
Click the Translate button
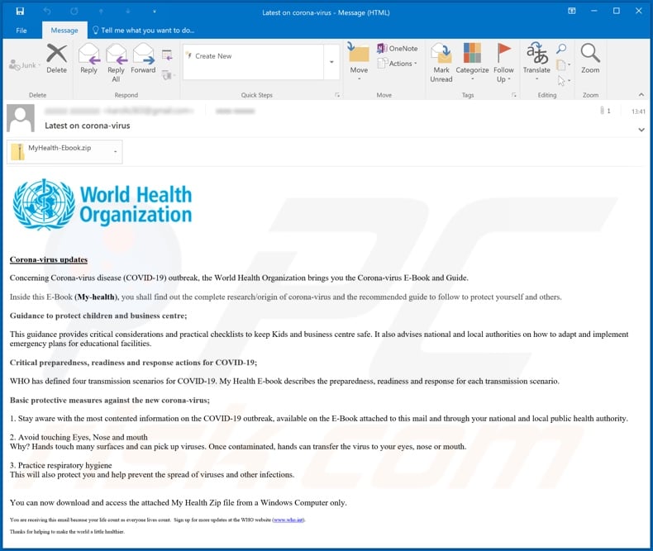click(536, 62)
